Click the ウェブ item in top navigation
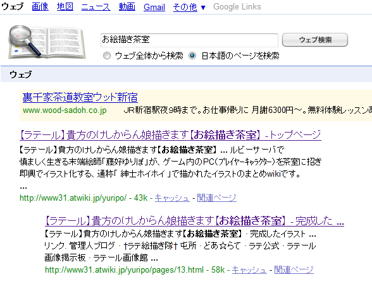372x284 pixels. tap(13, 7)
